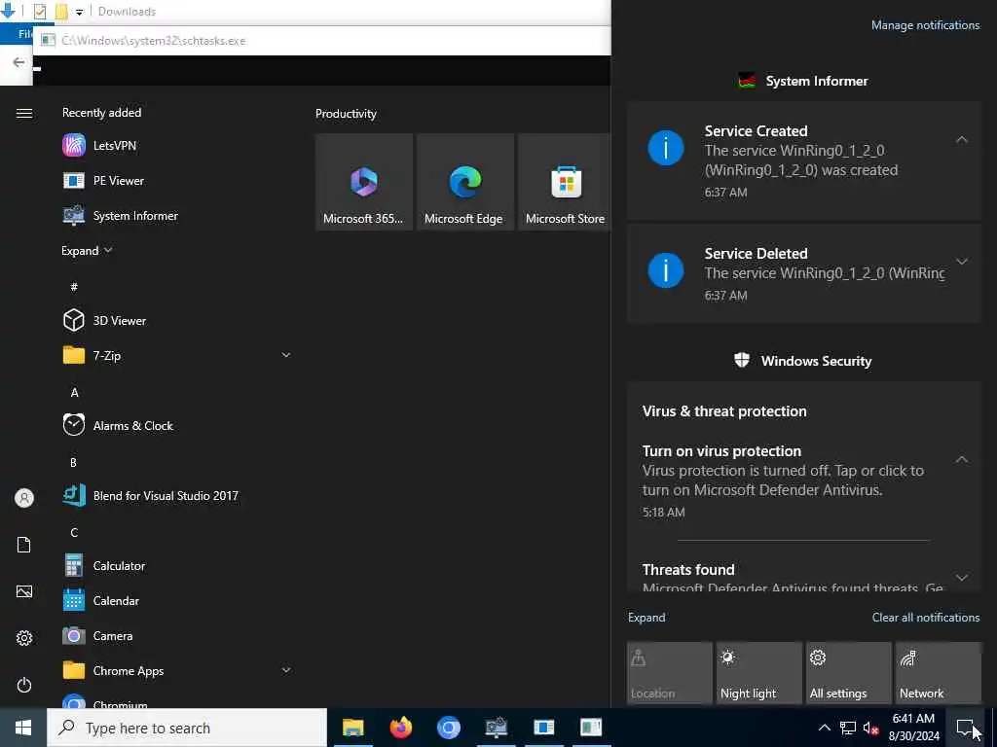This screenshot has width=997, height=747.
Task: Click the Windows Start button
Action: point(23,728)
